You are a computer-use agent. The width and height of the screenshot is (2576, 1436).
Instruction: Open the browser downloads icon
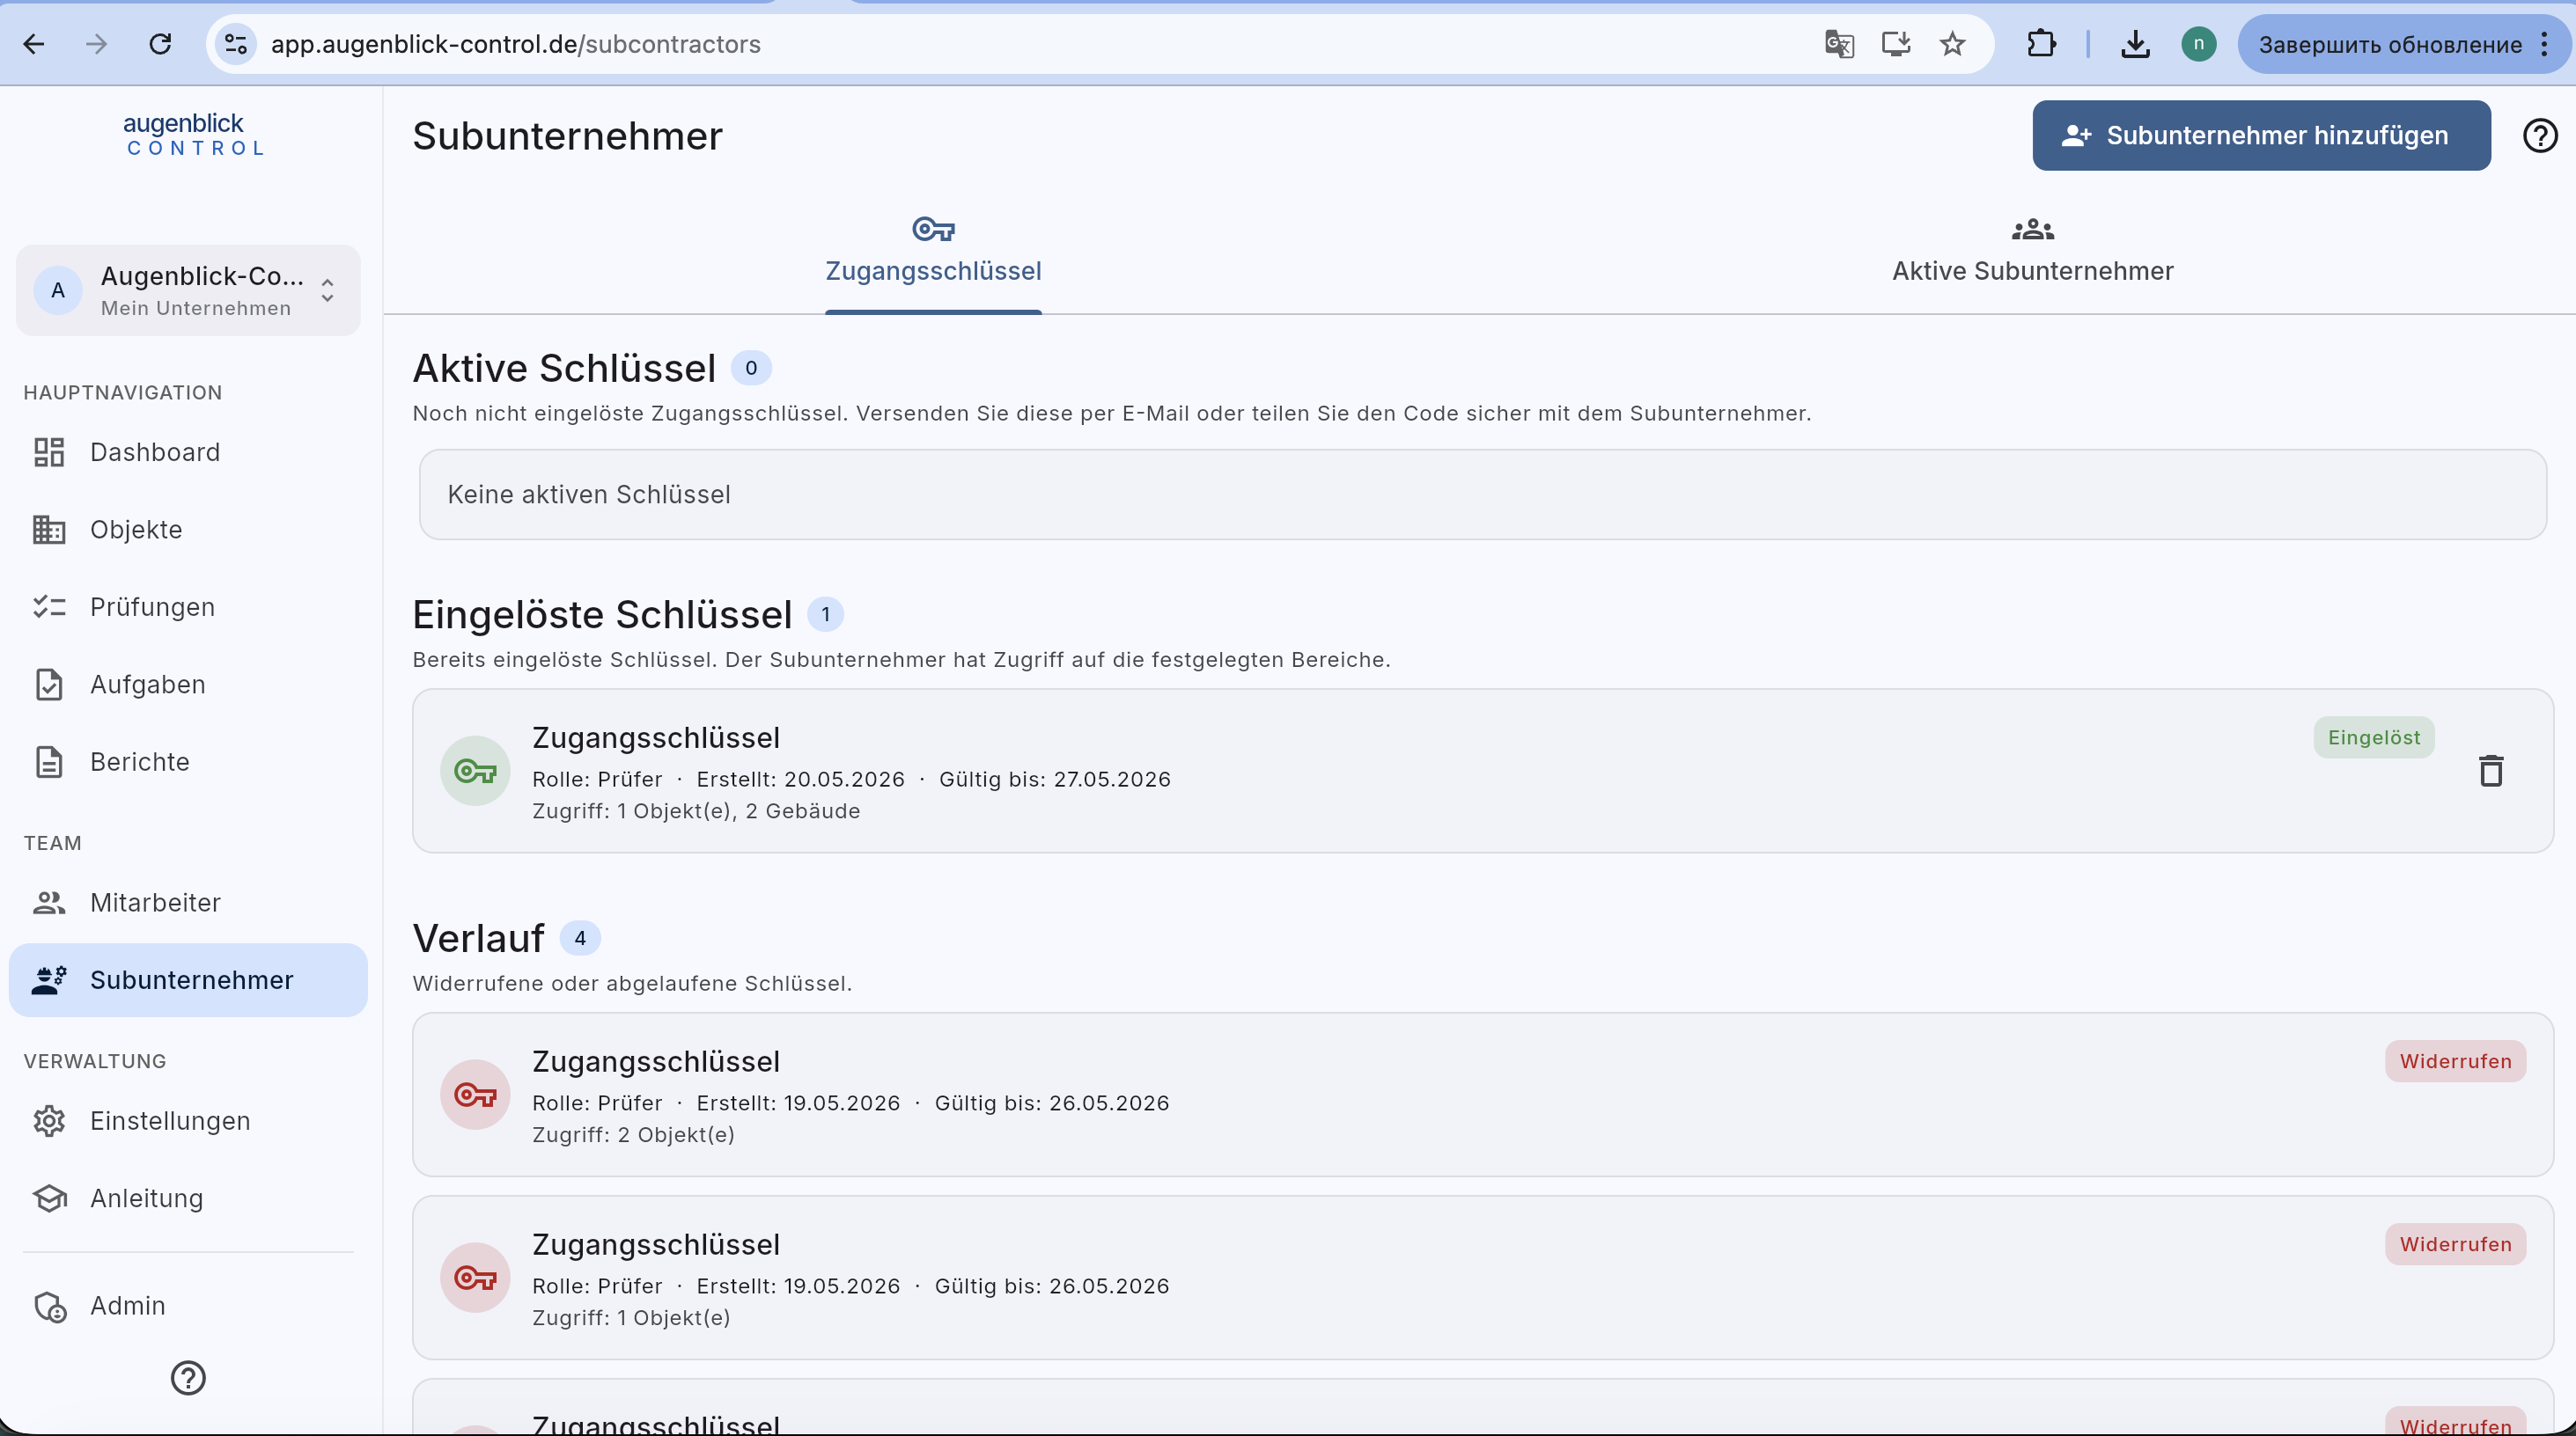click(2135, 44)
